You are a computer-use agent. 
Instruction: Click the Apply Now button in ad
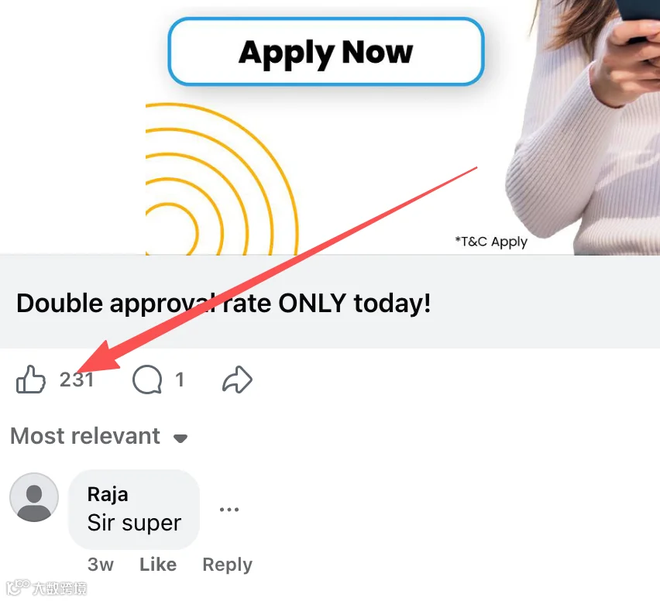[x=326, y=51]
